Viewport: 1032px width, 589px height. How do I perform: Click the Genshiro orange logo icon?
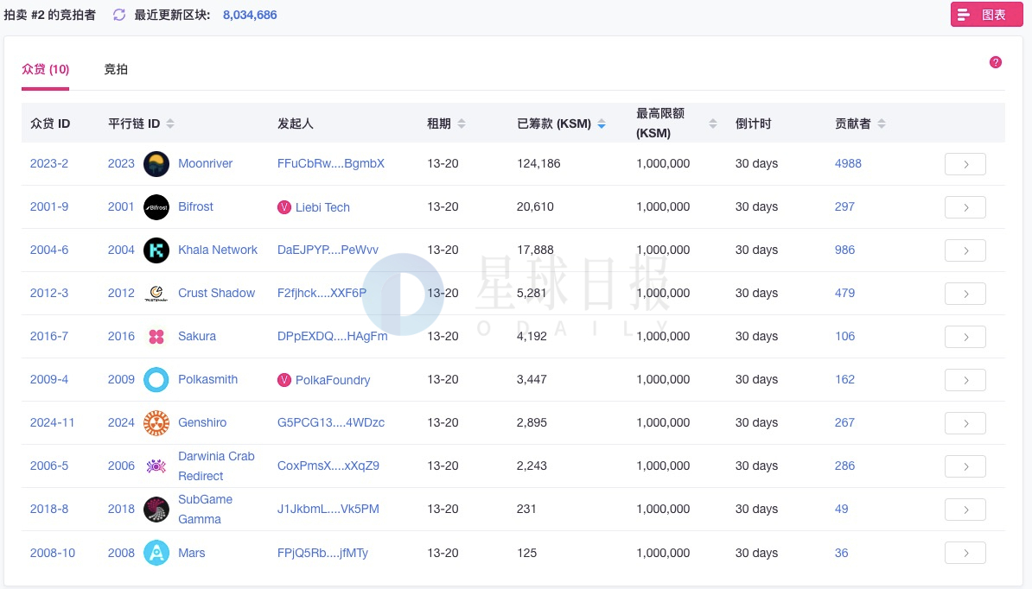pos(156,423)
